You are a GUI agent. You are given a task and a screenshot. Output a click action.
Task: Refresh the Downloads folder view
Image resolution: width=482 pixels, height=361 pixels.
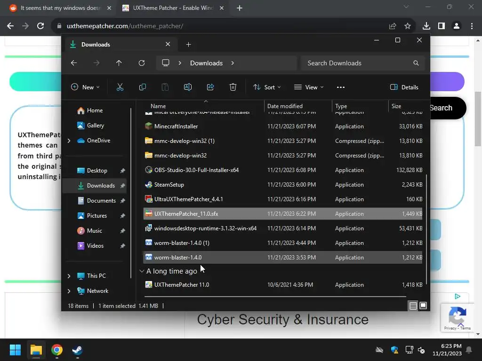tap(141, 63)
